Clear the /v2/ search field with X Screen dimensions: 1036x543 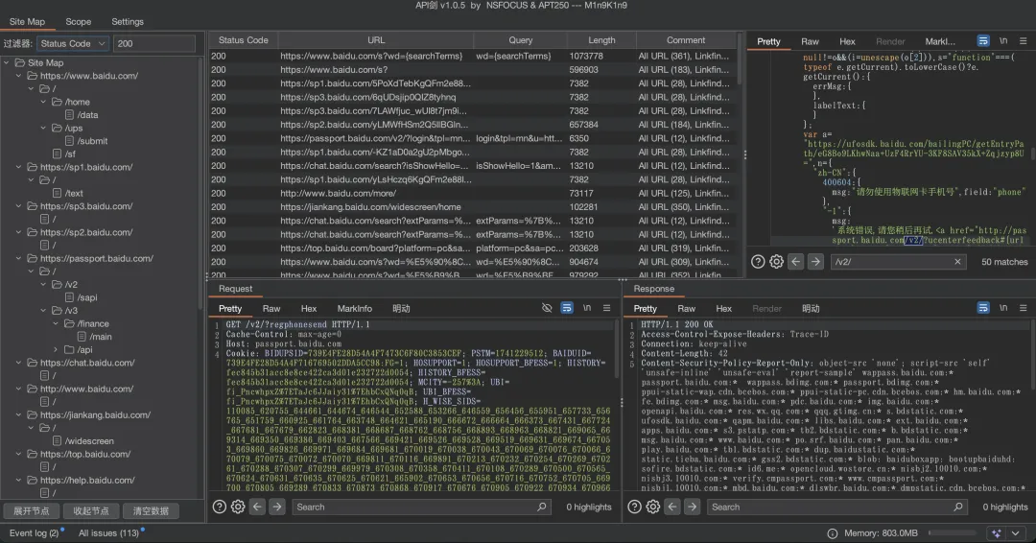click(x=957, y=262)
